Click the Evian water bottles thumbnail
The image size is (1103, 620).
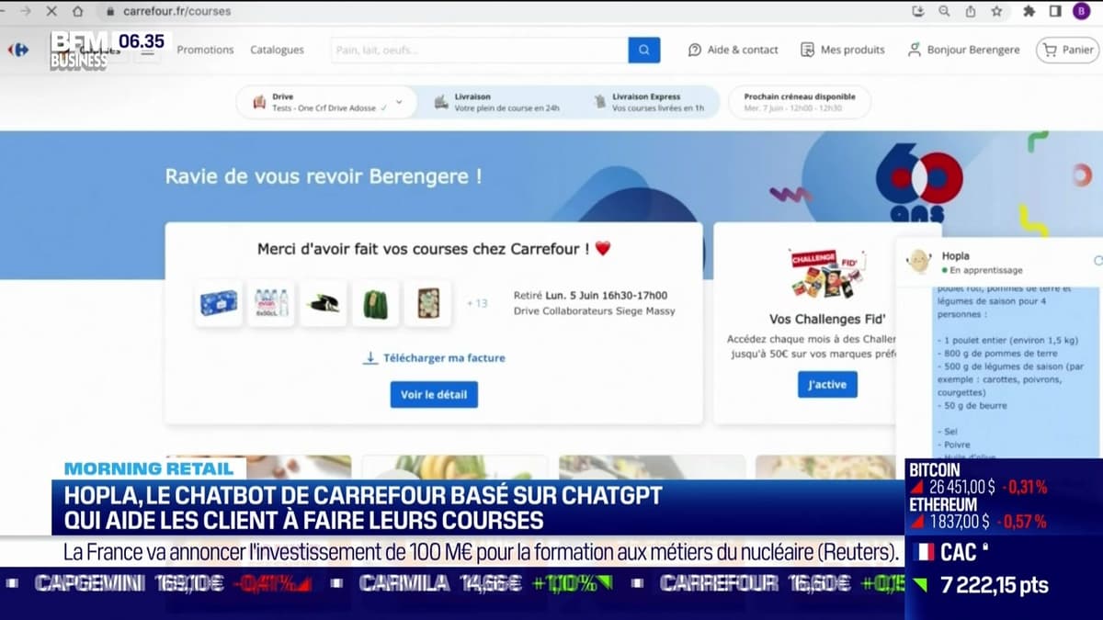(270, 303)
